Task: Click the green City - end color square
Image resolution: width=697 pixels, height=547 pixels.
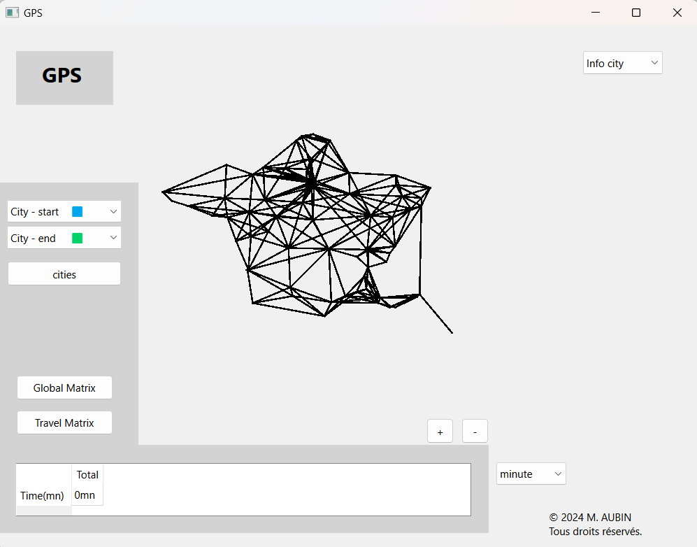Action: point(78,239)
